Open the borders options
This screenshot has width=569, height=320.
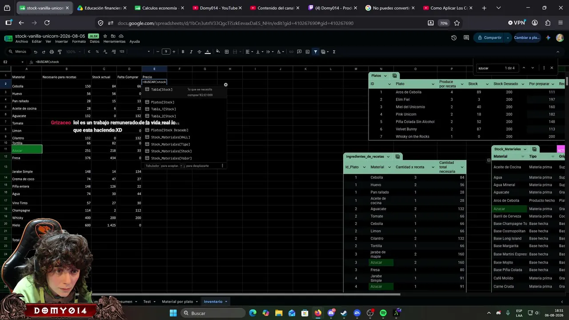pos(227,52)
